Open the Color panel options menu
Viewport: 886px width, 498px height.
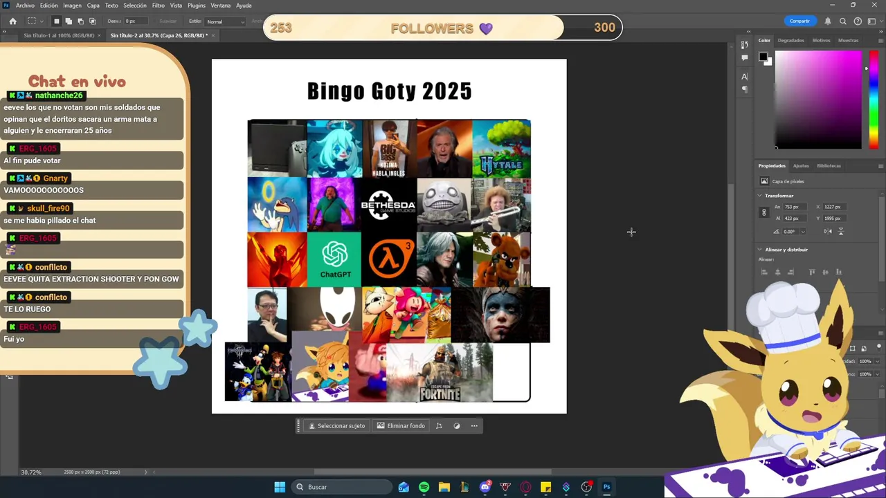point(880,41)
